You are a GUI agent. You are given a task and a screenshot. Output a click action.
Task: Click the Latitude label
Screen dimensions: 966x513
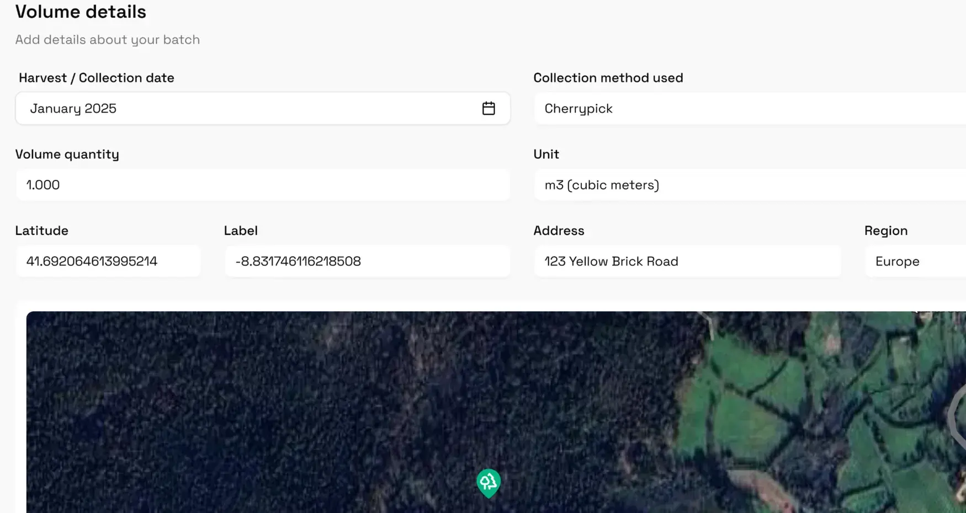(x=42, y=231)
